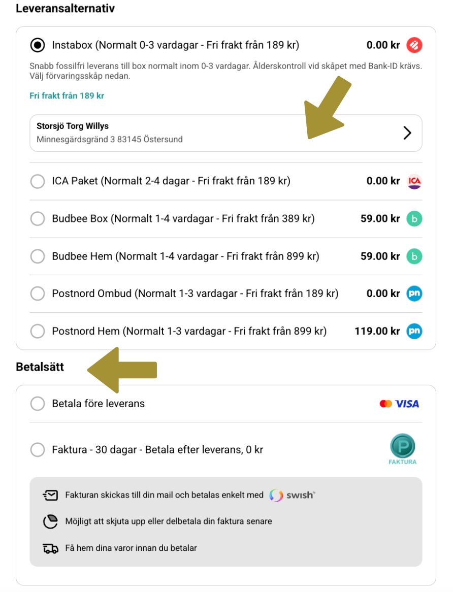Screen dimensions: 453x592
Task: Click the Swish logo in invoice info
Action: pos(292,495)
